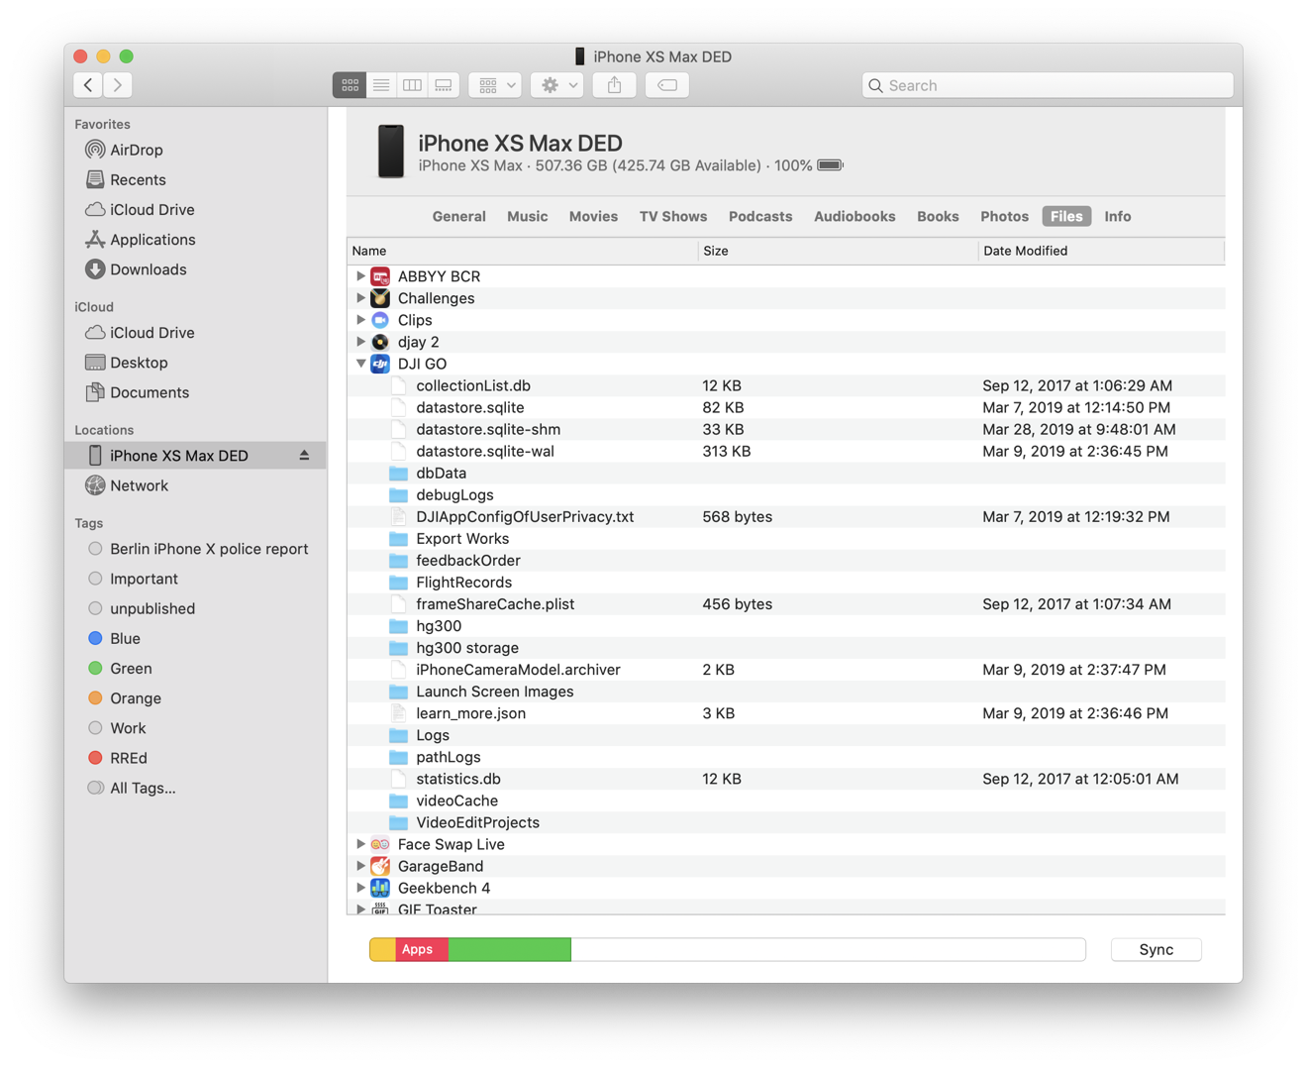Switch to the Books tab
The height and width of the screenshot is (1068, 1307).
(938, 216)
